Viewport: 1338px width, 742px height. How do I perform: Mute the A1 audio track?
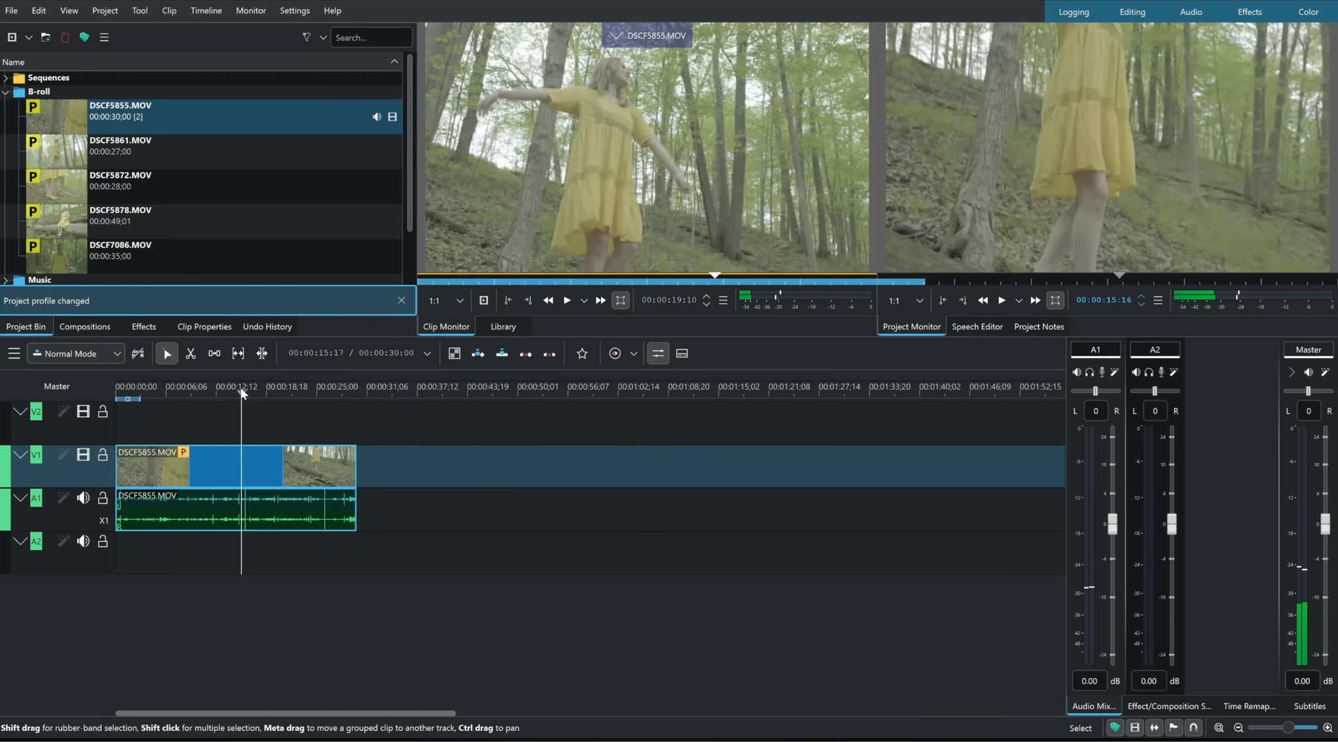(x=84, y=497)
